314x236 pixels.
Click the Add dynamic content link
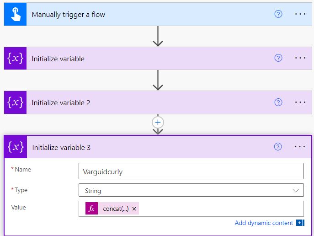click(264, 223)
